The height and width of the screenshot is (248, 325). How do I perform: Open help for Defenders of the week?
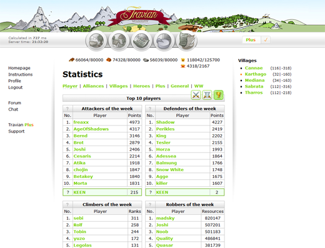pos(150,109)
